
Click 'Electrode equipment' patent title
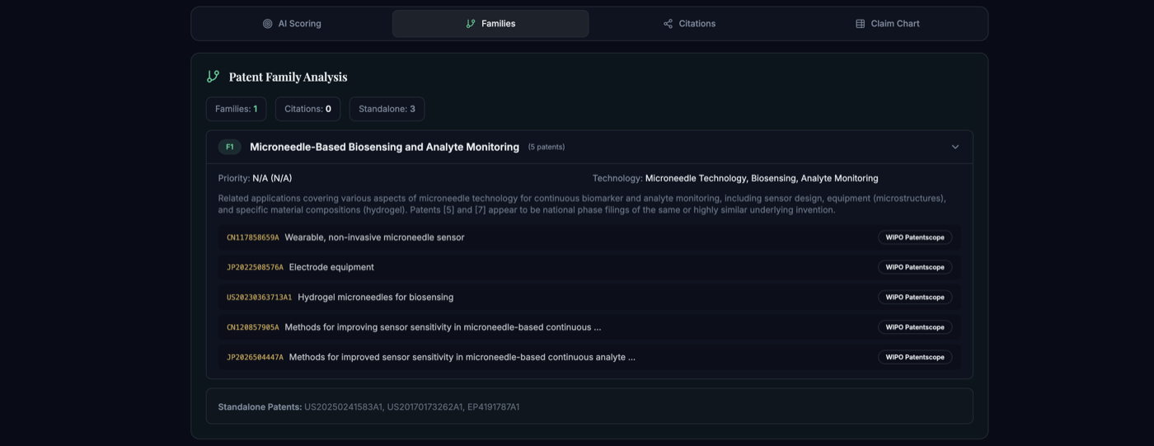pos(331,267)
